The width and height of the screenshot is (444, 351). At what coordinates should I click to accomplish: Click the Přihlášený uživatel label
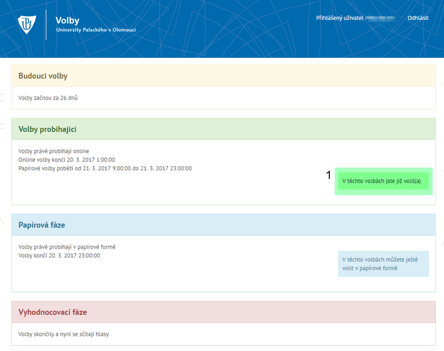click(340, 18)
